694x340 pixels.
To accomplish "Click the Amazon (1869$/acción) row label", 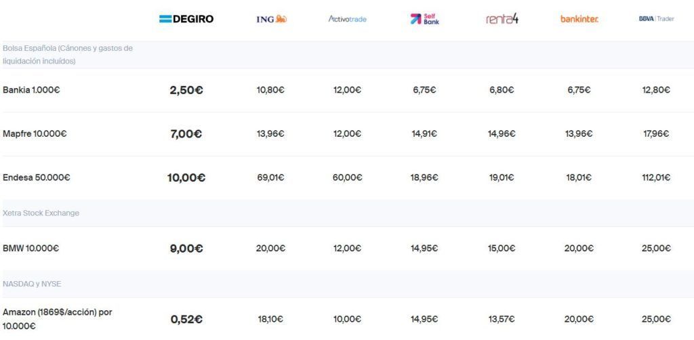I will 58,319.
